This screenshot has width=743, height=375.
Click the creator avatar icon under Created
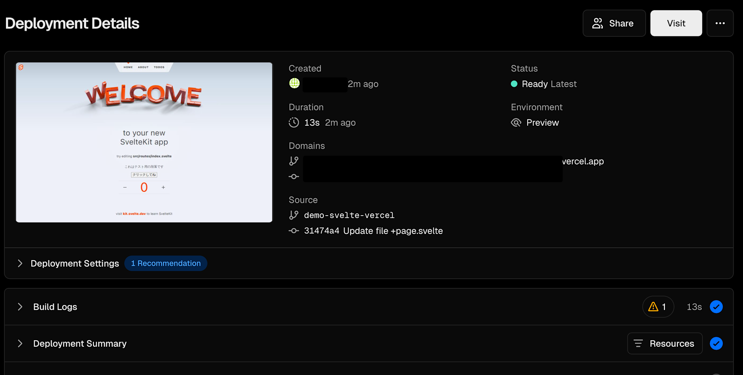tap(295, 83)
